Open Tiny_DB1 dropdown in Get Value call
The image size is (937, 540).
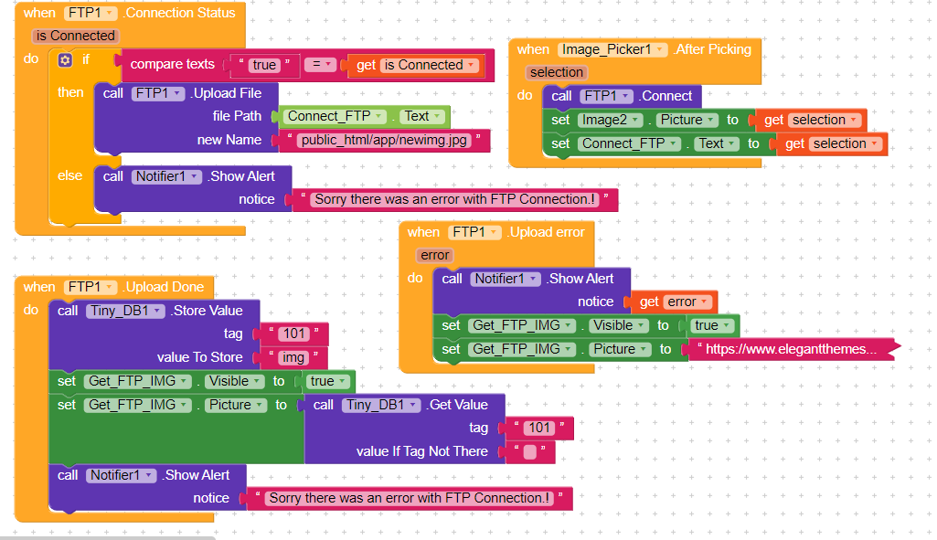(x=381, y=405)
